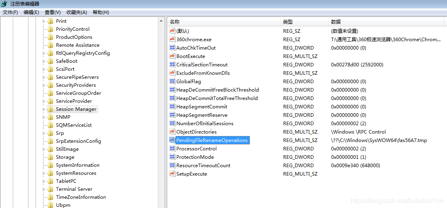Click the ProcessorControl DWORD icon
This screenshot has height=208, width=447.
[172, 149]
